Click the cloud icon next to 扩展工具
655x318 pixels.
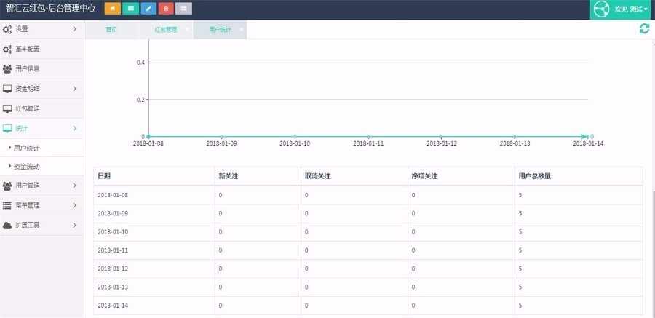pyautogui.click(x=7, y=226)
